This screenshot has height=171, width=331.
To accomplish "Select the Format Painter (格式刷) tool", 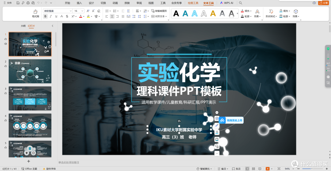I will [x=36, y=13].
